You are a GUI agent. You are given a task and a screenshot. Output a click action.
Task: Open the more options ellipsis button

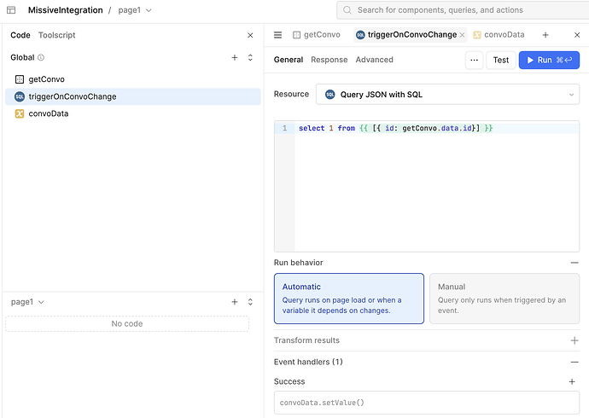point(474,60)
